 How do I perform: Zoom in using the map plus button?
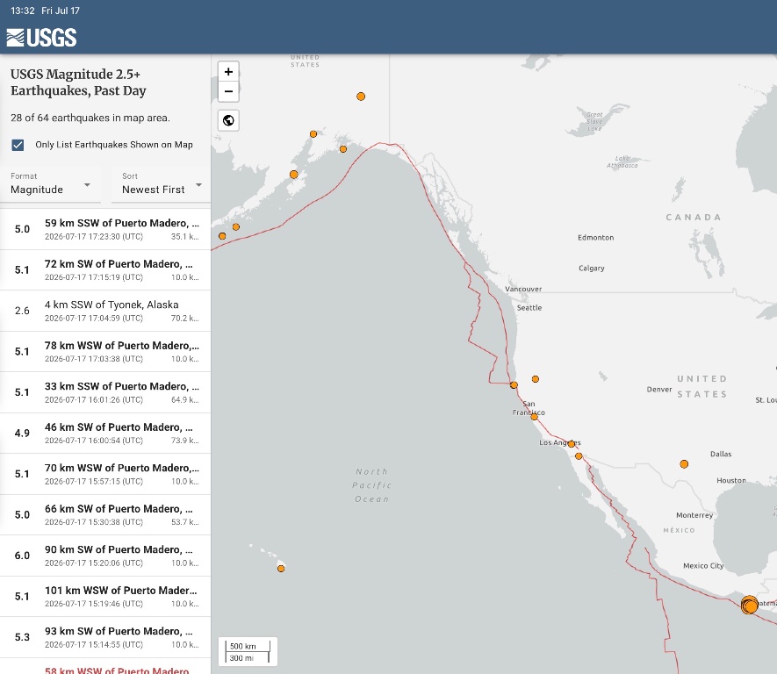click(x=228, y=72)
